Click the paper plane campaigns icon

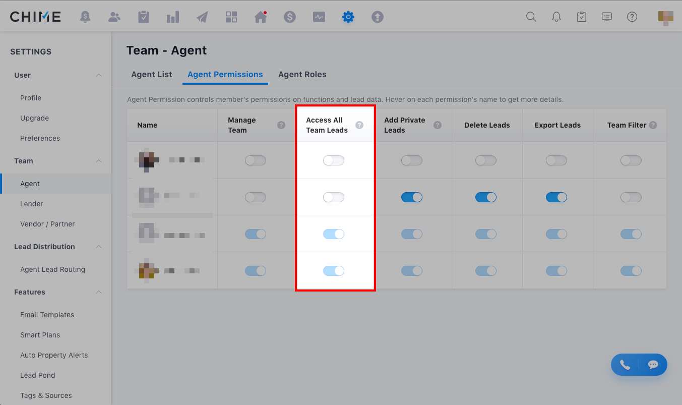click(202, 17)
